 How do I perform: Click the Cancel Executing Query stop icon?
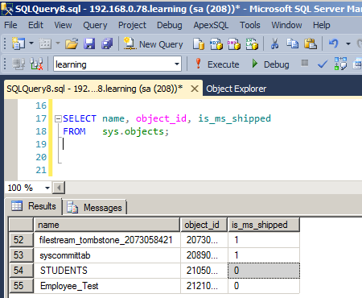(304, 63)
